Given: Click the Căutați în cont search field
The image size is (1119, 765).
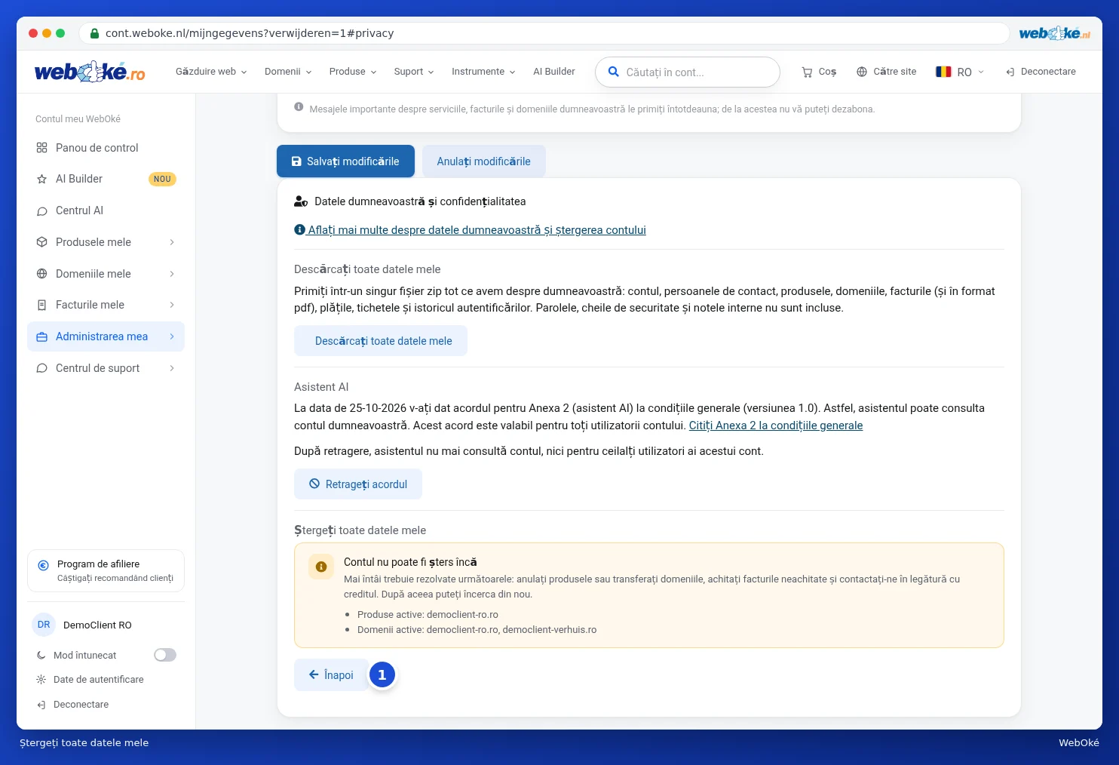Looking at the screenshot, I should pos(688,72).
